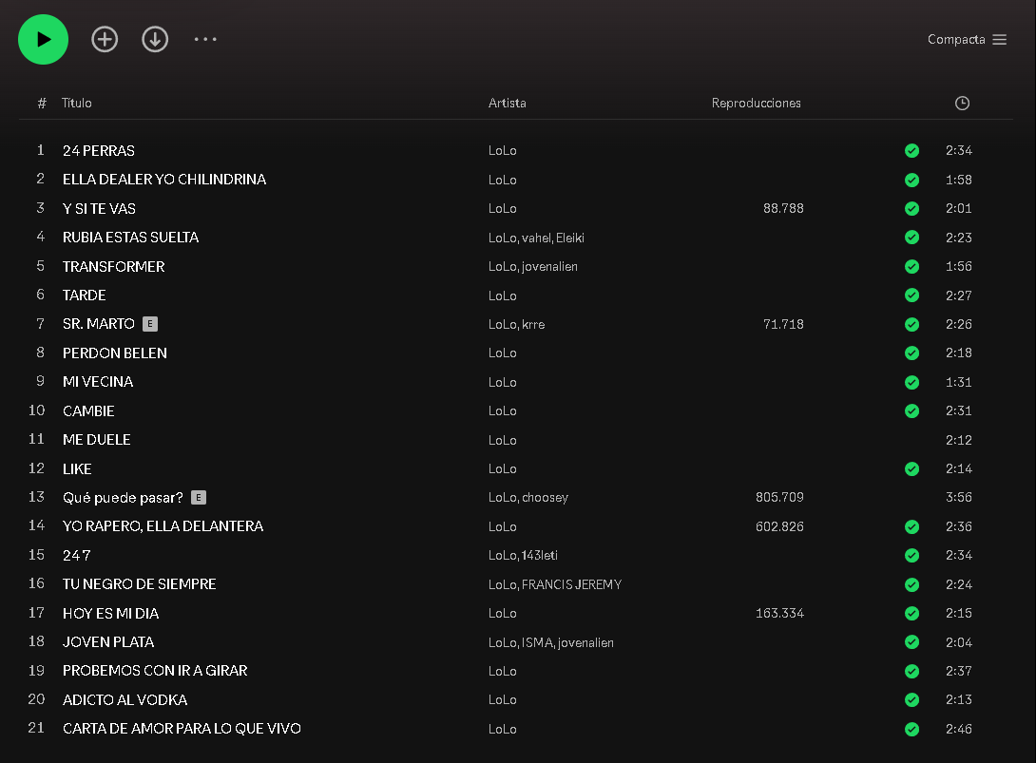The width and height of the screenshot is (1036, 763).
Task: Toggle the saved checkmark for SR. MARTO
Action: [x=911, y=324]
